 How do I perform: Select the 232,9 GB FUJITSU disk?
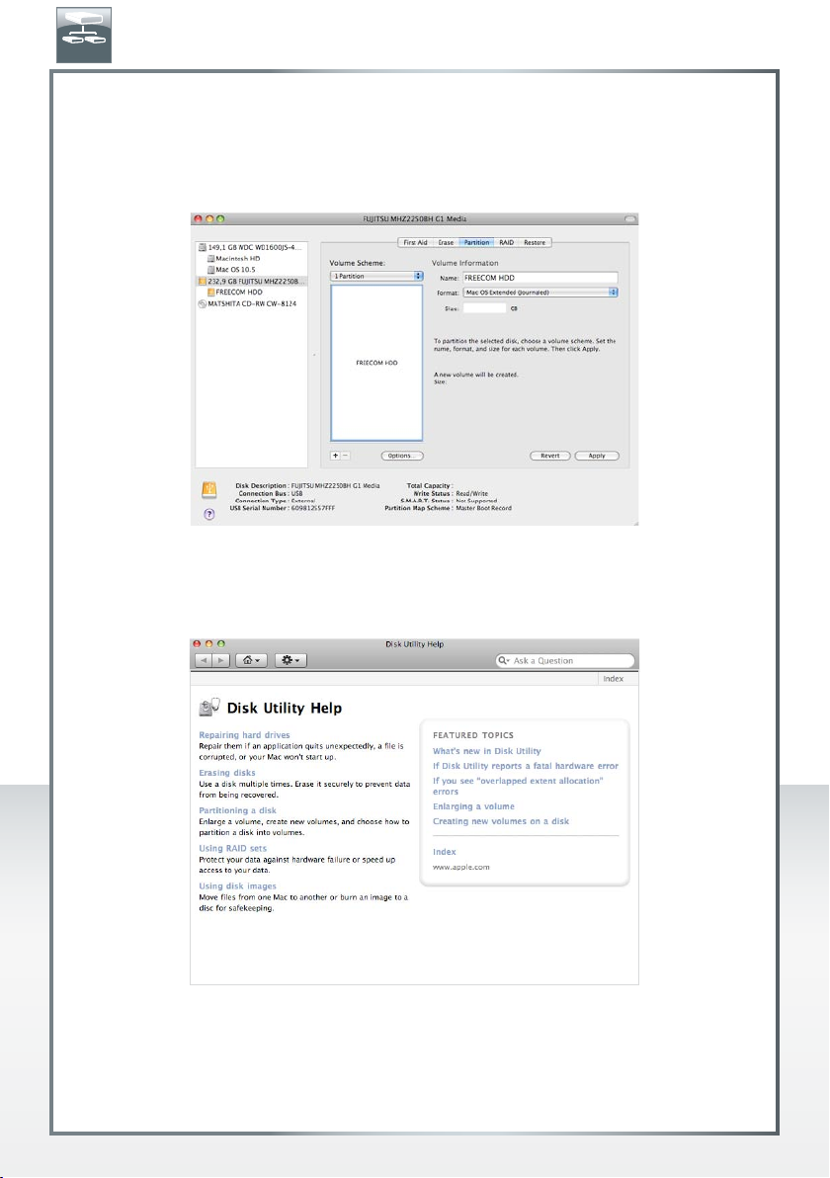click(x=252, y=281)
